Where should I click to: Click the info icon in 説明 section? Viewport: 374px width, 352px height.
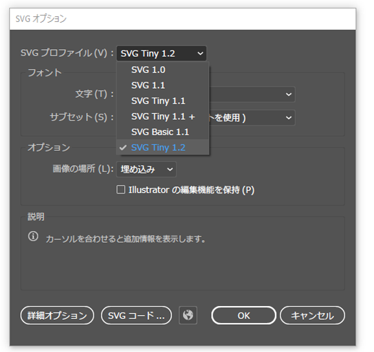(33, 236)
